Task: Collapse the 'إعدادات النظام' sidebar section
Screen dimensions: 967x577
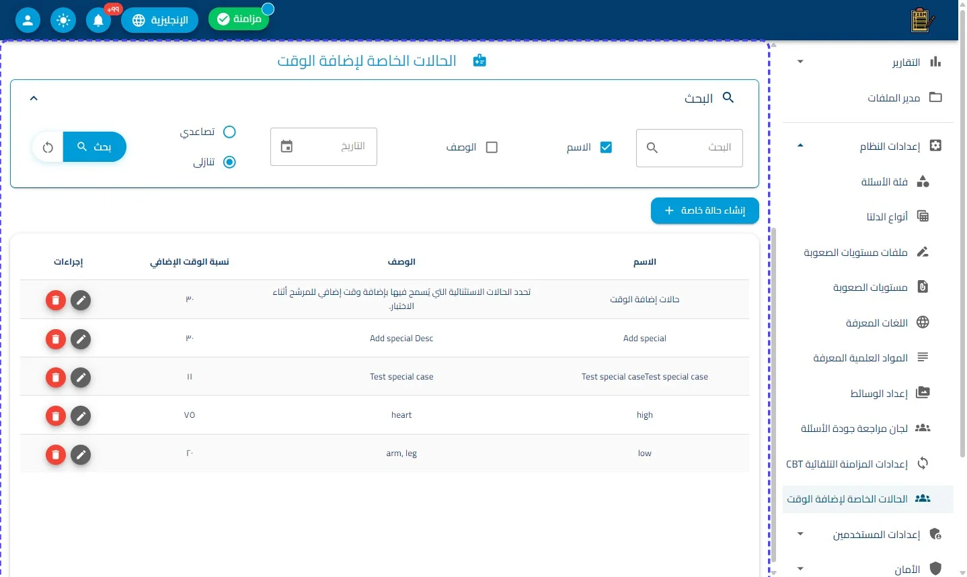Action: click(800, 145)
